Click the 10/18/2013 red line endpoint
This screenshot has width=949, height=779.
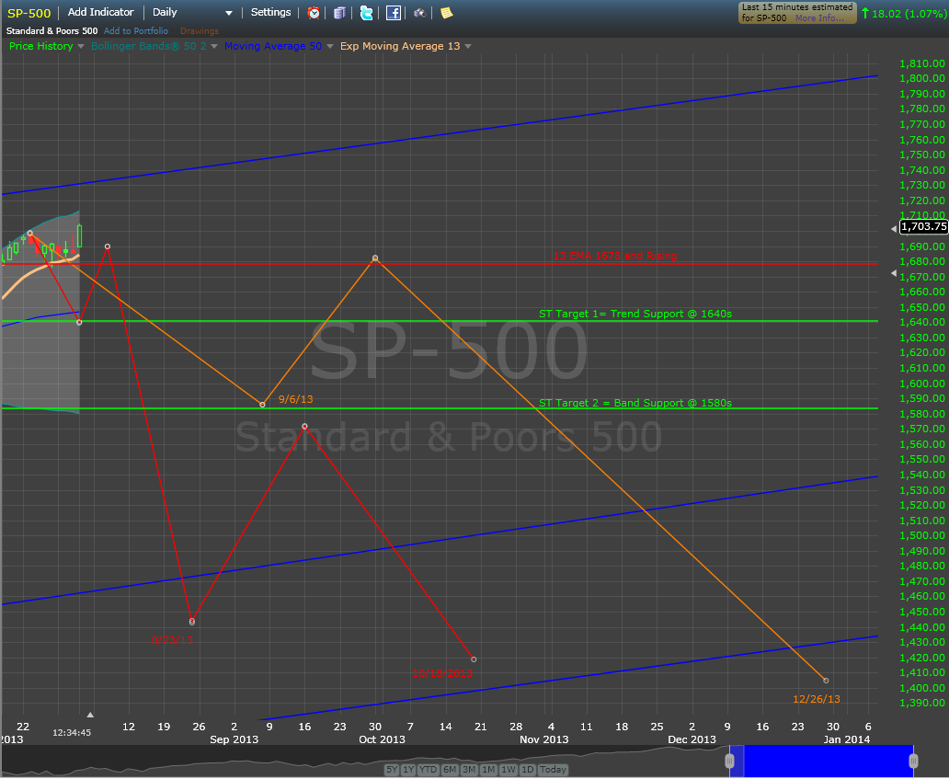(474, 659)
